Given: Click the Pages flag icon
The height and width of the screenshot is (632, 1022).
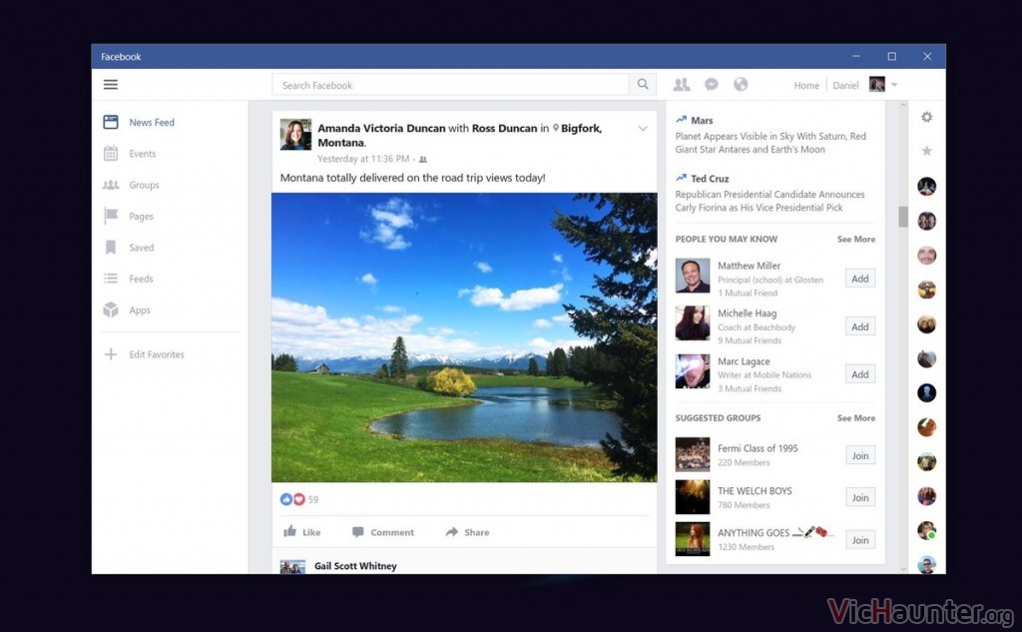Looking at the screenshot, I should tap(111, 216).
